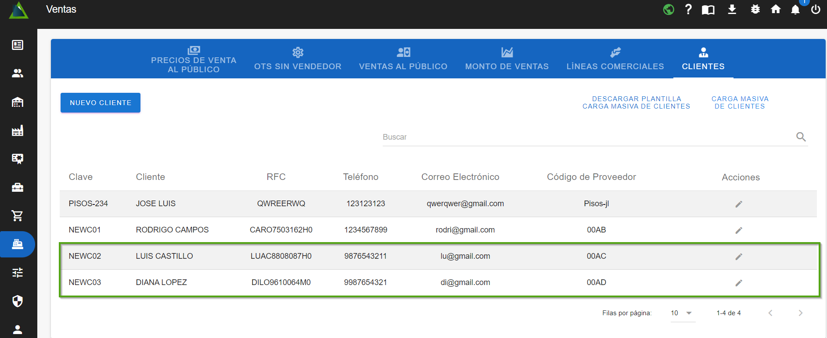827x338 pixels.
Task: Click Descargar Plantilla Carga Masiva de Clientes
Action: click(x=636, y=102)
